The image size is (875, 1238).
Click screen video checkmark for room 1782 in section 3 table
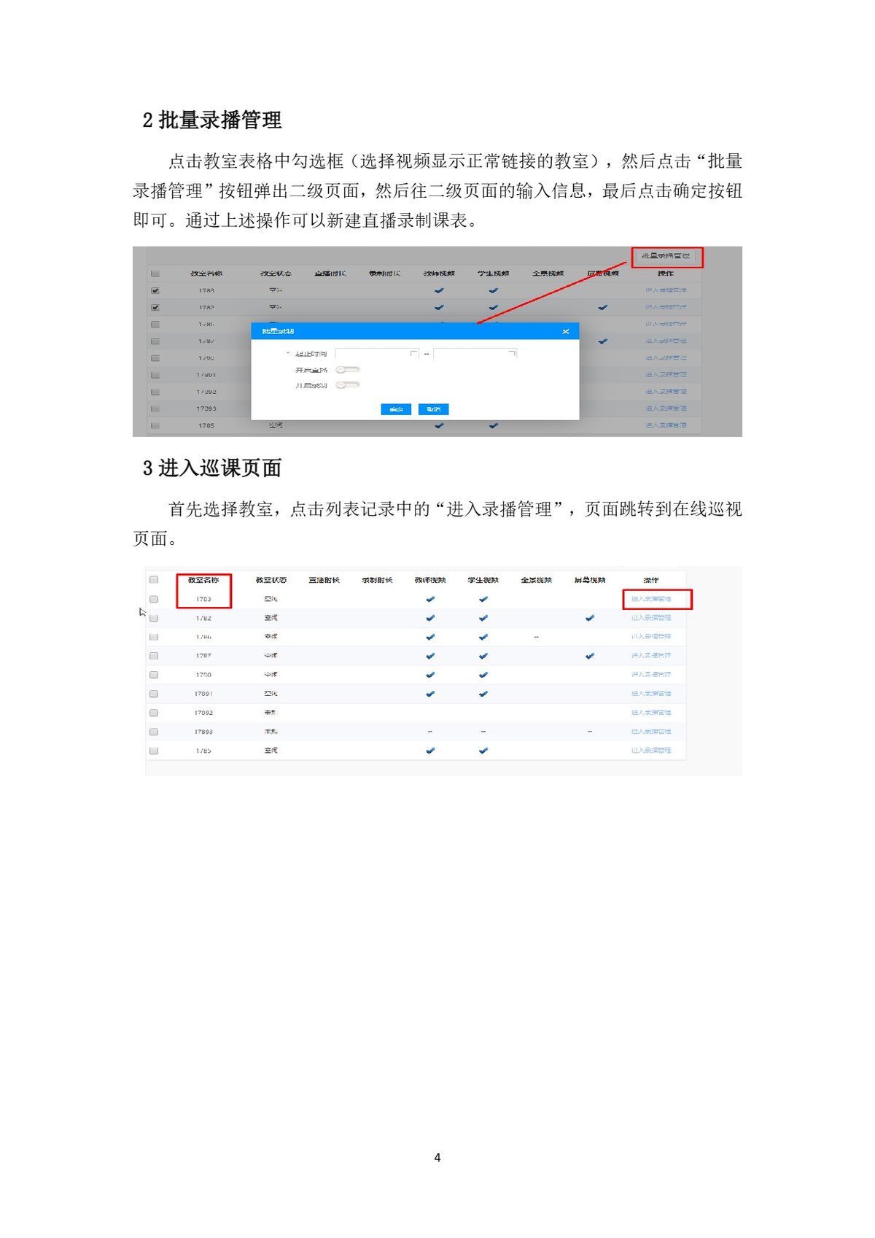coord(590,618)
